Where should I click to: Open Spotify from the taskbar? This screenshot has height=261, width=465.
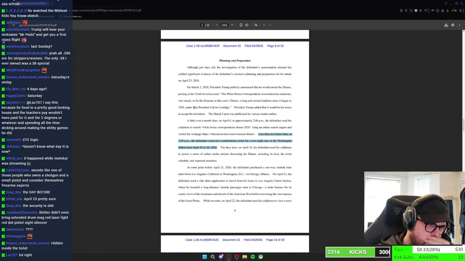click(252, 257)
